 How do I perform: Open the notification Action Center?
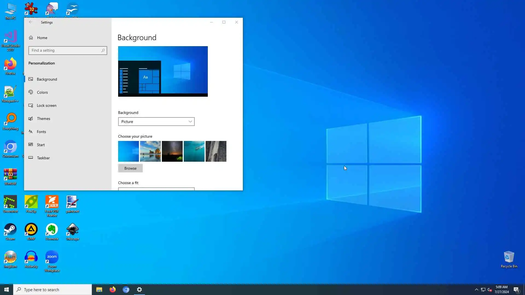point(516,290)
